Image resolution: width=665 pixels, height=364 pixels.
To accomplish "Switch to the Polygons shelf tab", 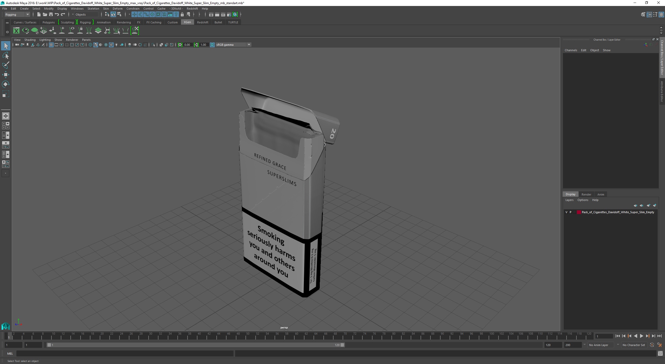I will pos(49,22).
